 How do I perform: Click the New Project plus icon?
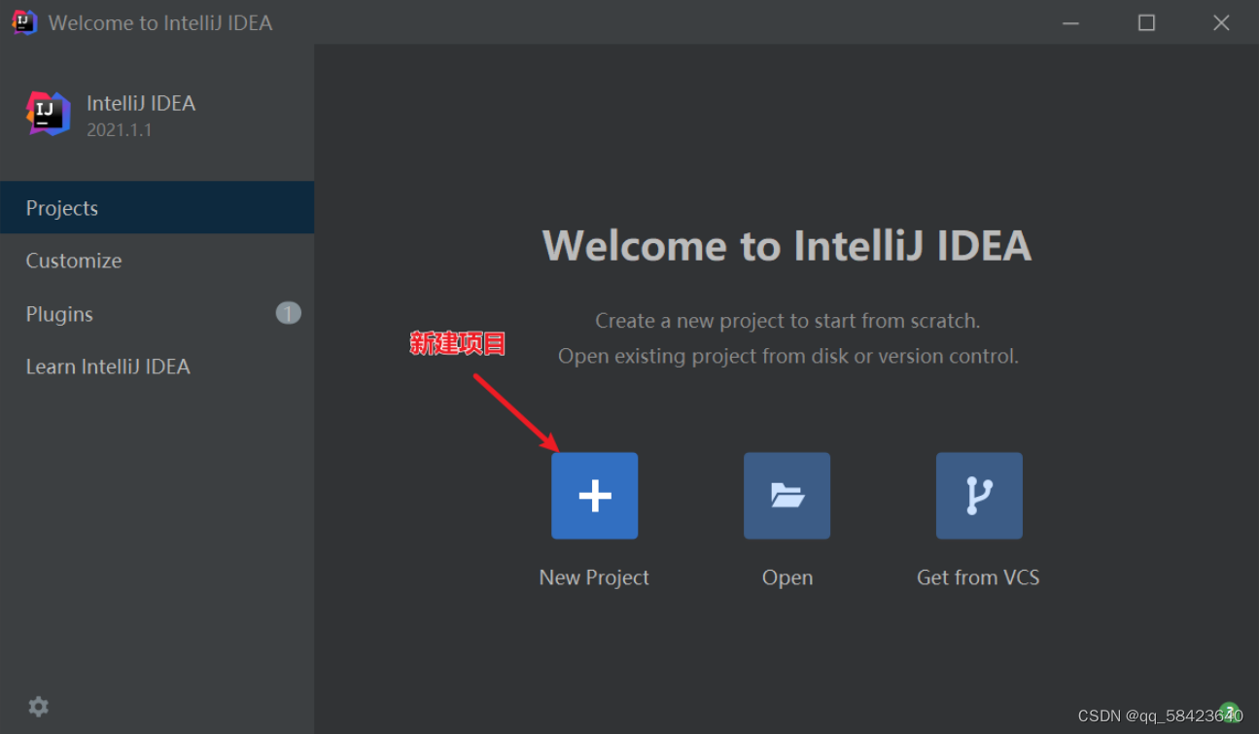click(x=594, y=496)
